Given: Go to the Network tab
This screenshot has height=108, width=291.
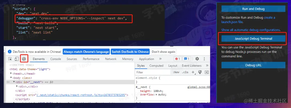Looking at the screenshot, I should pyautogui.click(x=111, y=59).
